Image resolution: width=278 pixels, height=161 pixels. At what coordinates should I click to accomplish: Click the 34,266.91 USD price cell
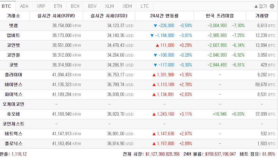pyautogui.click(x=120, y=65)
